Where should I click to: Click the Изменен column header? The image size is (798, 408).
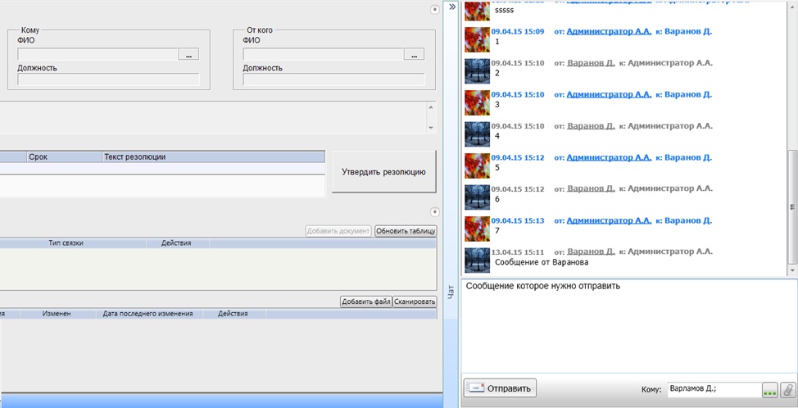(57, 314)
